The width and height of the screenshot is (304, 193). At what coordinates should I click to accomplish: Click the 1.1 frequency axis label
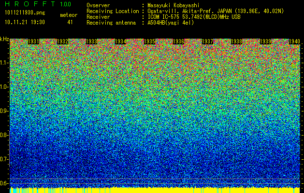4,63
